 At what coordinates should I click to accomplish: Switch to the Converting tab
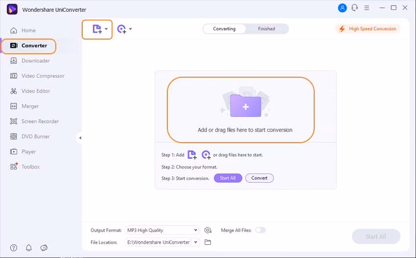coord(224,29)
